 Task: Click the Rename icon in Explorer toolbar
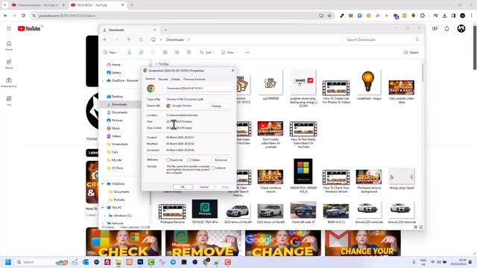165,52
